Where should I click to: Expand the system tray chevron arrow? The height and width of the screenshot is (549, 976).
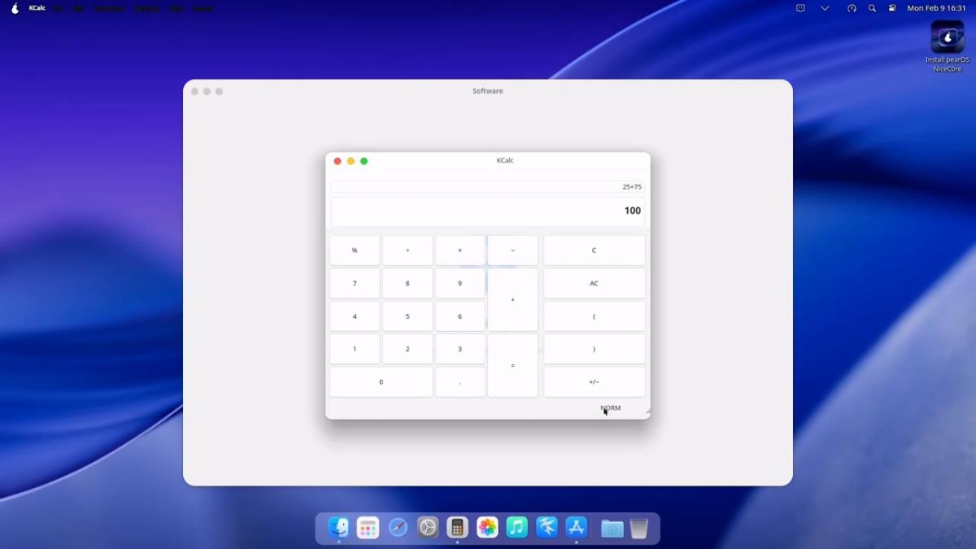tap(825, 8)
